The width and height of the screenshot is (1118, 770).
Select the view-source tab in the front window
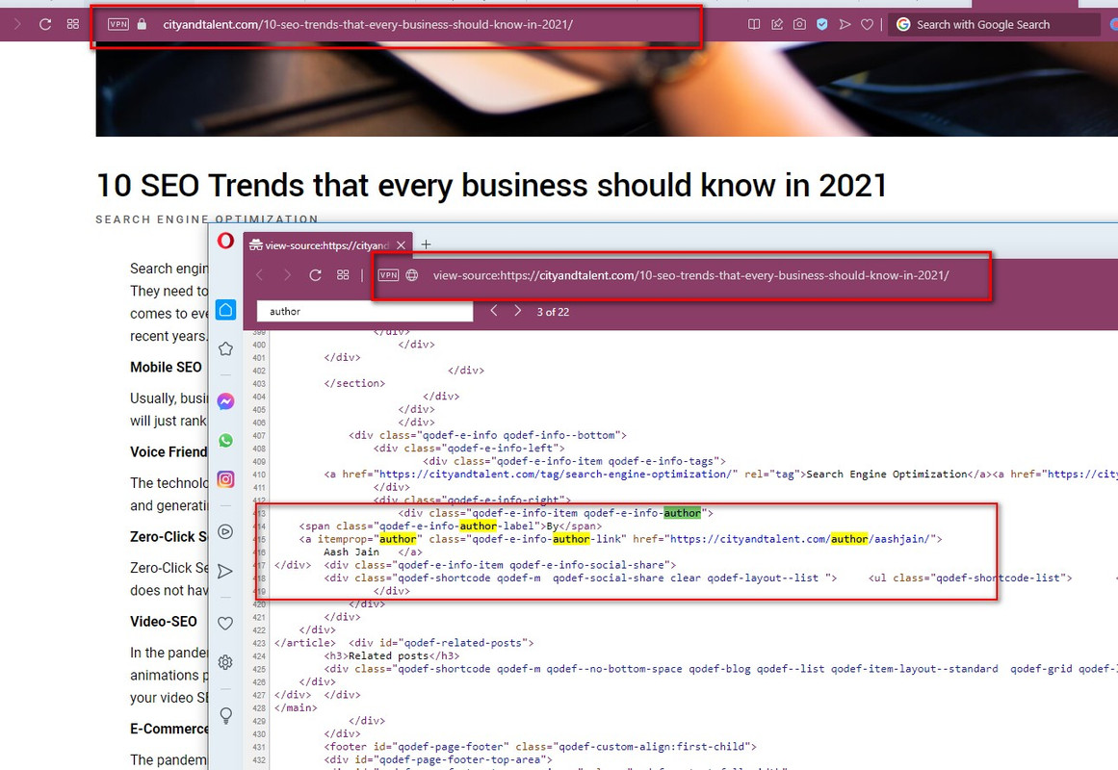tap(327, 245)
